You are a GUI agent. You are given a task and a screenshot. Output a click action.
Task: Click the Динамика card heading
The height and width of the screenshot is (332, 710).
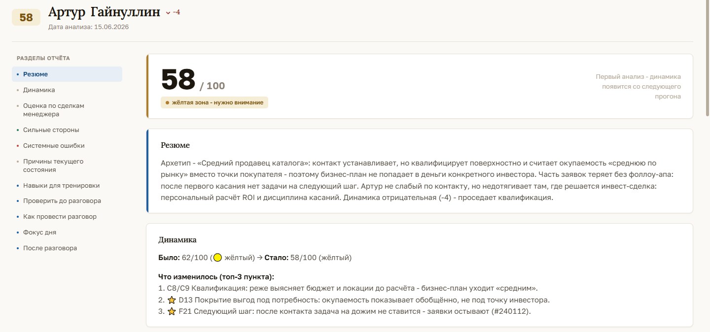177,240
